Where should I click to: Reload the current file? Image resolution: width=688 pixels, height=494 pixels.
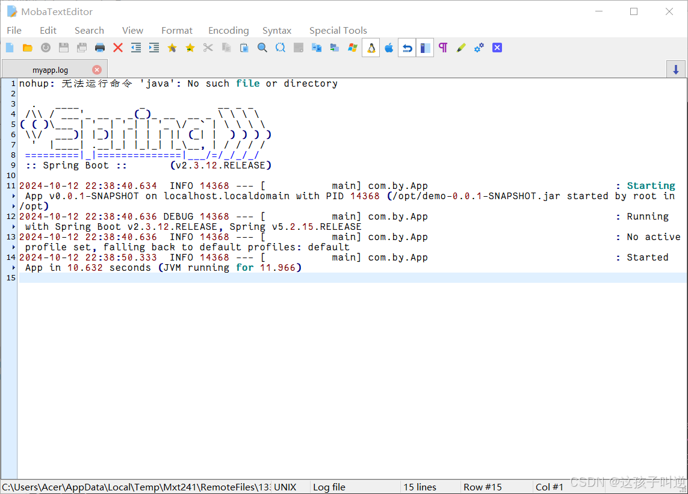(x=46, y=48)
